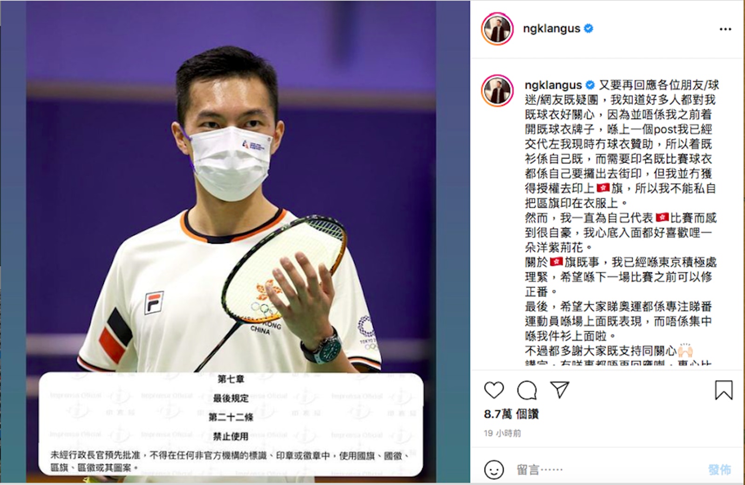Open ngklangus username link in the header
This screenshot has width=745, height=485.
551,28
